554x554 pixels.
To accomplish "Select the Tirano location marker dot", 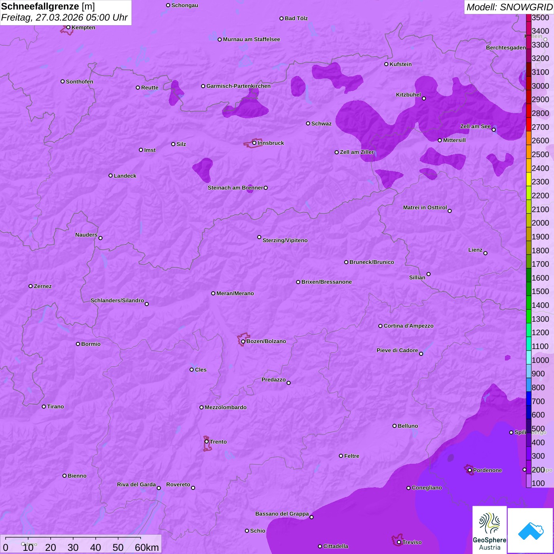I will click(44, 406).
